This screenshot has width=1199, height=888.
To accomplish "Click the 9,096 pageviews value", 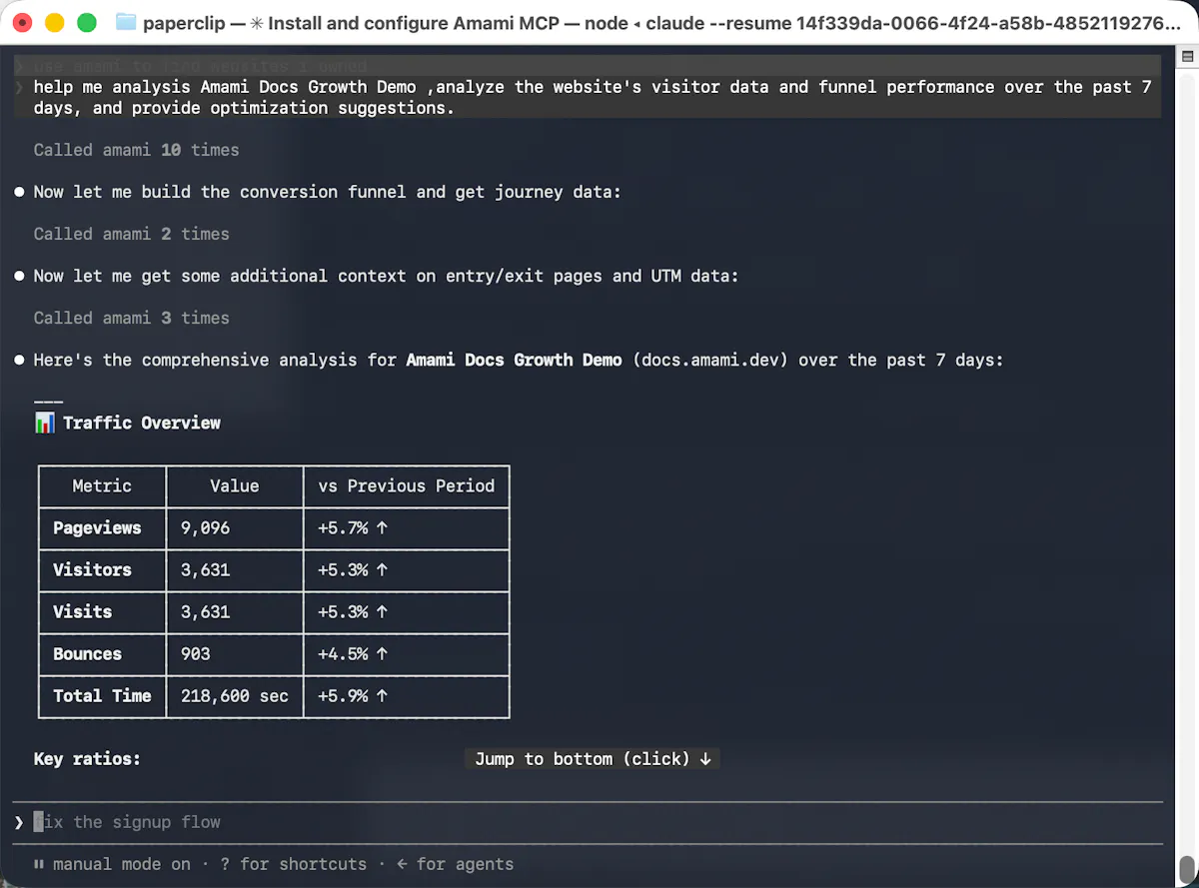I will (206, 528).
